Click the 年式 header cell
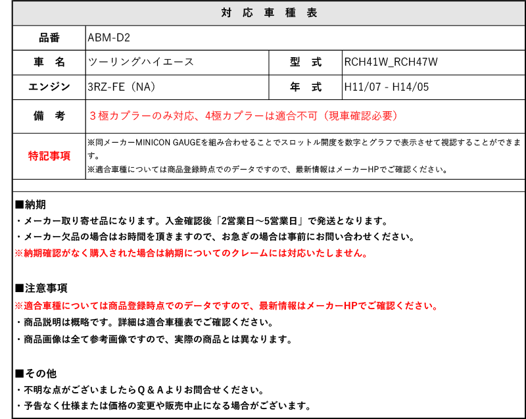The width and height of the screenshot is (526, 419). click(x=306, y=86)
